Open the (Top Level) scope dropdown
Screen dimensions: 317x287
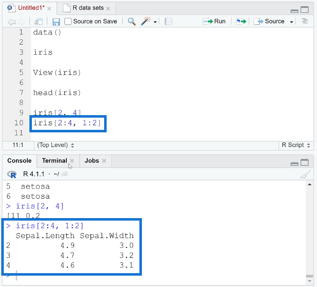(55, 145)
